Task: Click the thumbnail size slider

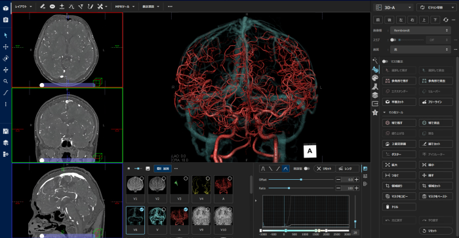Action: click(x=138, y=169)
